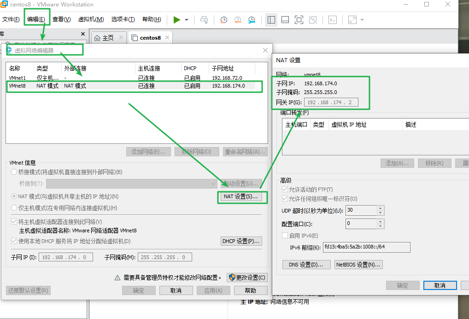
Task: Open the 选项卡(T) menu
Action: pyautogui.click(x=123, y=19)
